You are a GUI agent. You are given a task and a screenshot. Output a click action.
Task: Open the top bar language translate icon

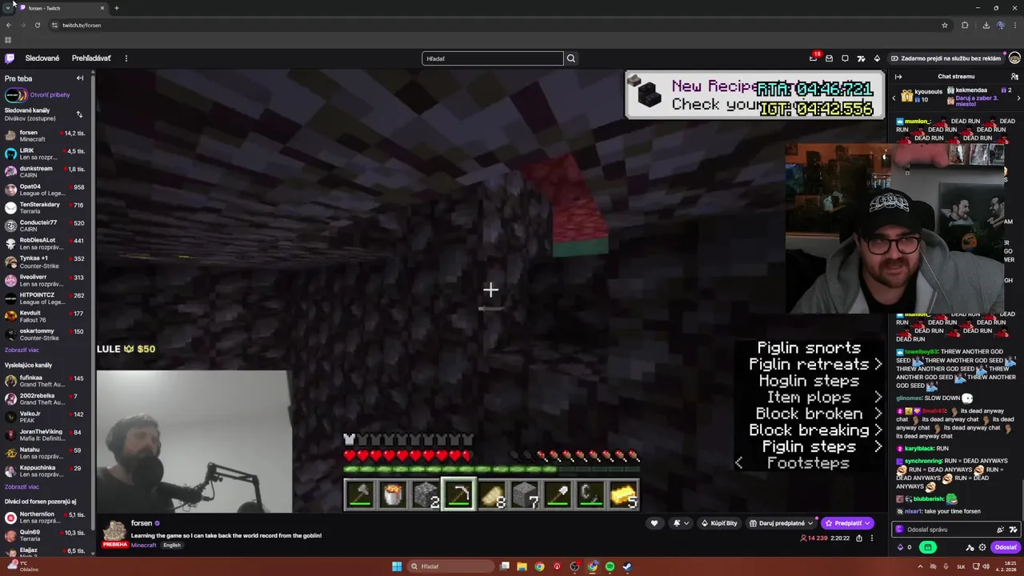(861, 58)
